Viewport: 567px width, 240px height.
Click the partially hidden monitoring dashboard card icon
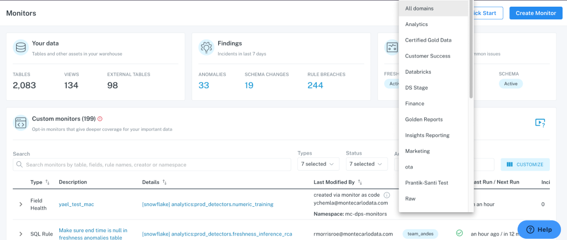pos(391,48)
